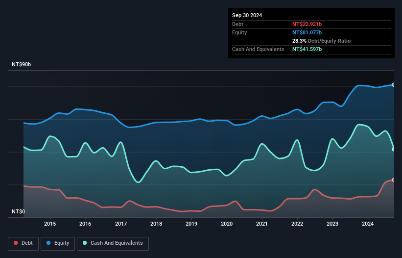The width and height of the screenshot is (402, 258).
Task: Click the 28.3% Debt/Equity Ratio text
Action: coord(321,41)
